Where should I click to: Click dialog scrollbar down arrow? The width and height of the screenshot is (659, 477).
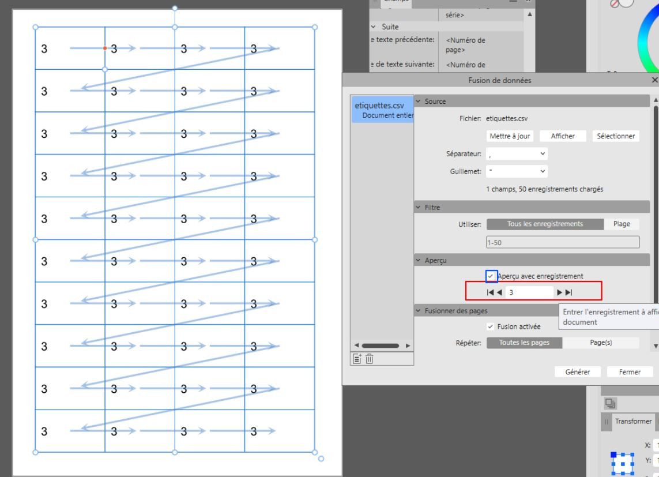(x=656, y=346)
